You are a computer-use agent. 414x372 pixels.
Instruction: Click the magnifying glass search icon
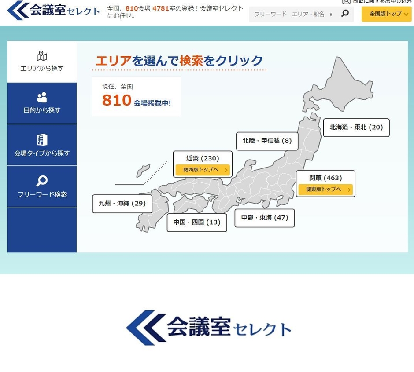[x=345, y=14]
